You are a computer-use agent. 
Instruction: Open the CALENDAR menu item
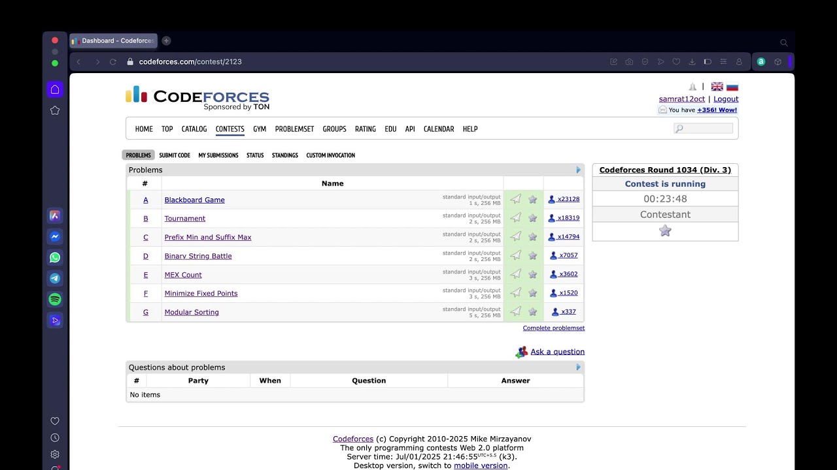pyautogui.click(x=439, y=129)
